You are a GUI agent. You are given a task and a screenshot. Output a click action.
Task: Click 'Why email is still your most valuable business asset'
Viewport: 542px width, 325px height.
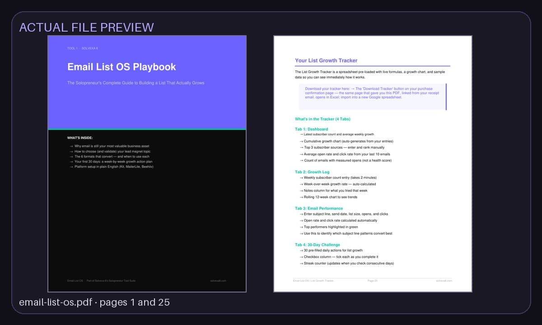coord(112,147)
